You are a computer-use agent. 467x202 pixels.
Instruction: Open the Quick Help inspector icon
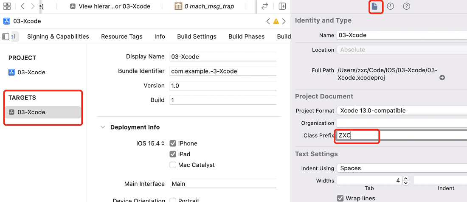[x=407, y=6]
